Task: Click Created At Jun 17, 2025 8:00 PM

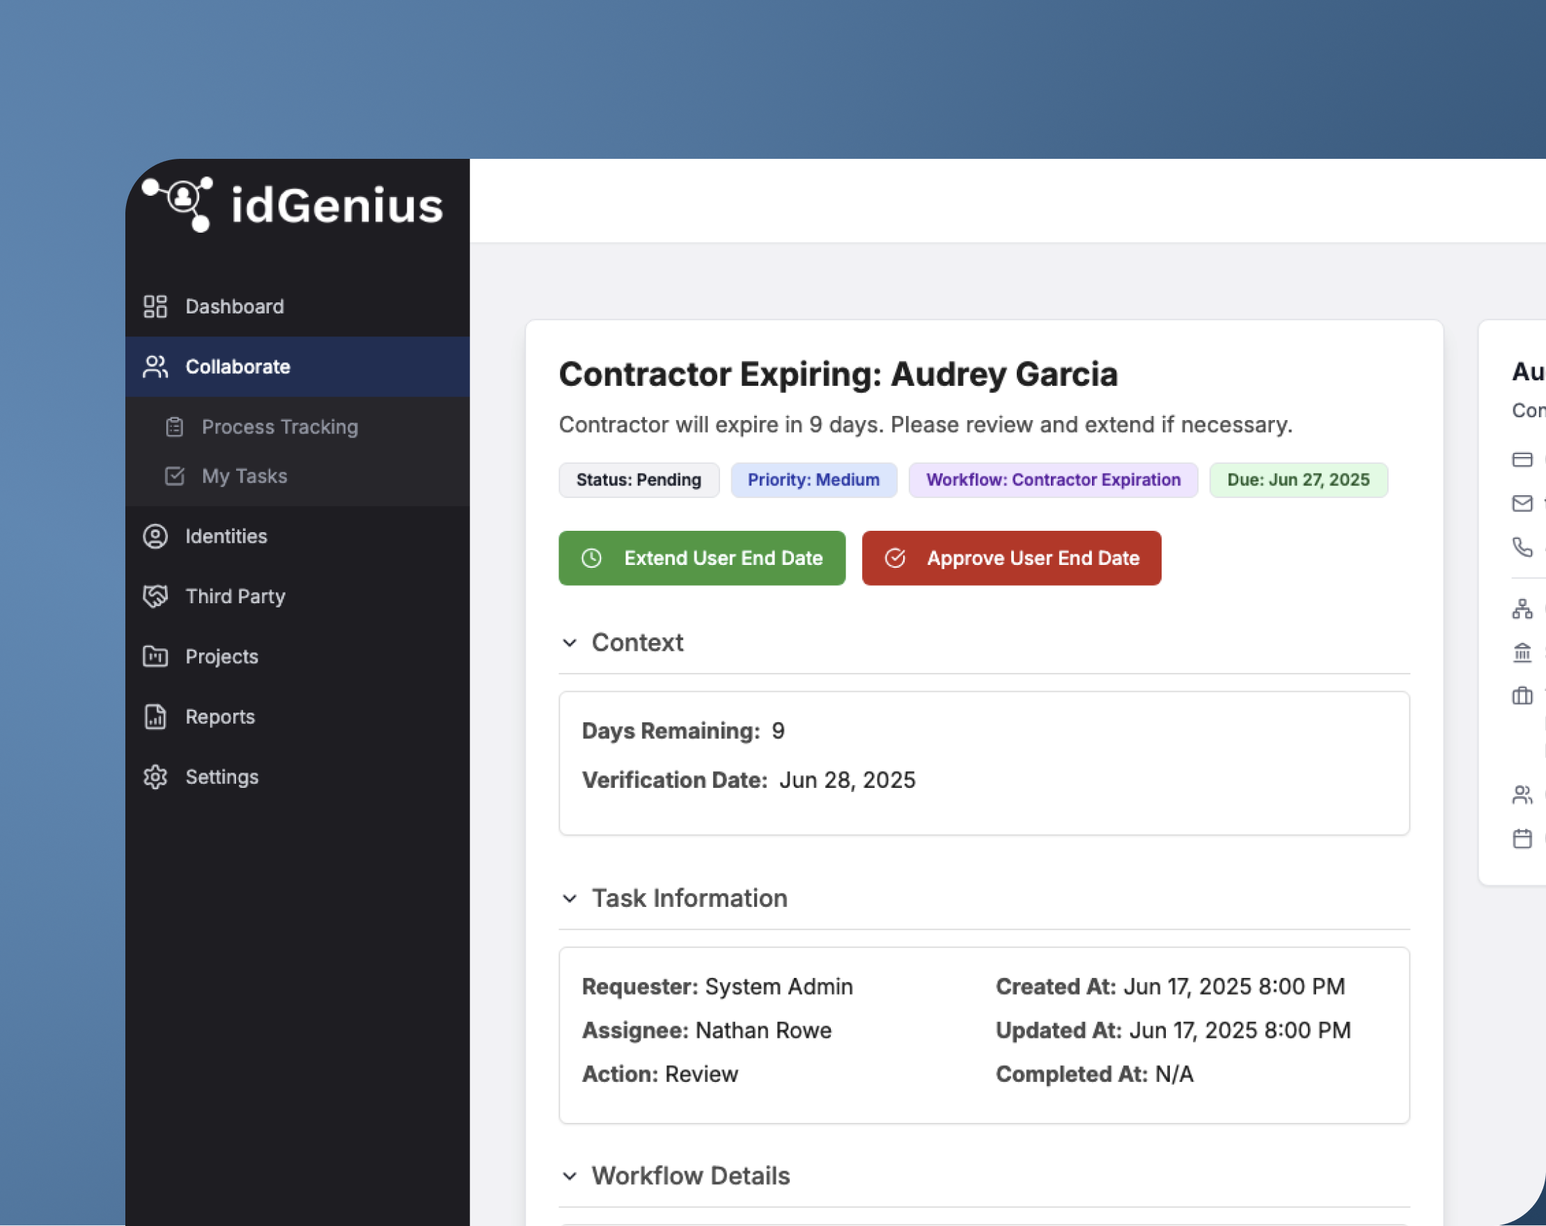Action: 1170,987
